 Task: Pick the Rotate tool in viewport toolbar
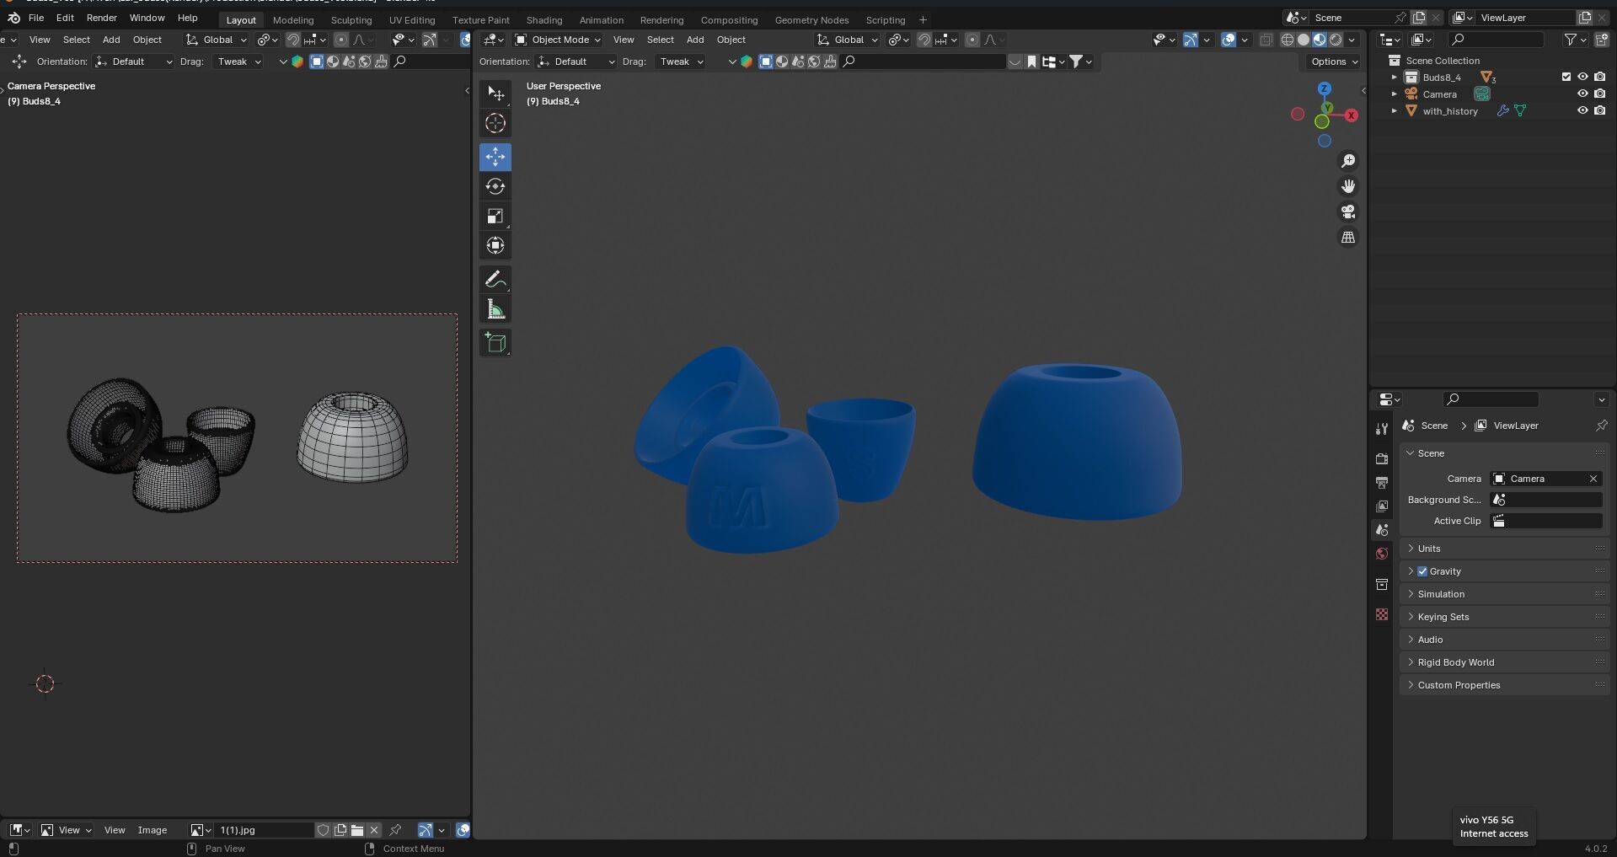coord(495,186)
